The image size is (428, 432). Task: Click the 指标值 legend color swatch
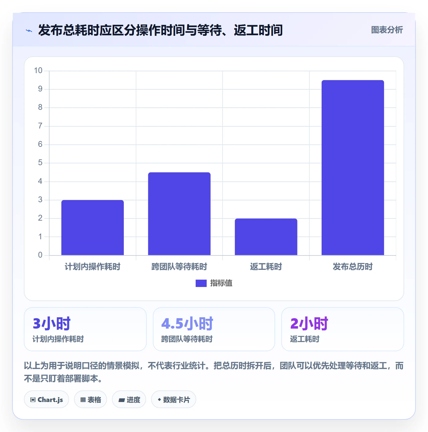tap(201, 283)
